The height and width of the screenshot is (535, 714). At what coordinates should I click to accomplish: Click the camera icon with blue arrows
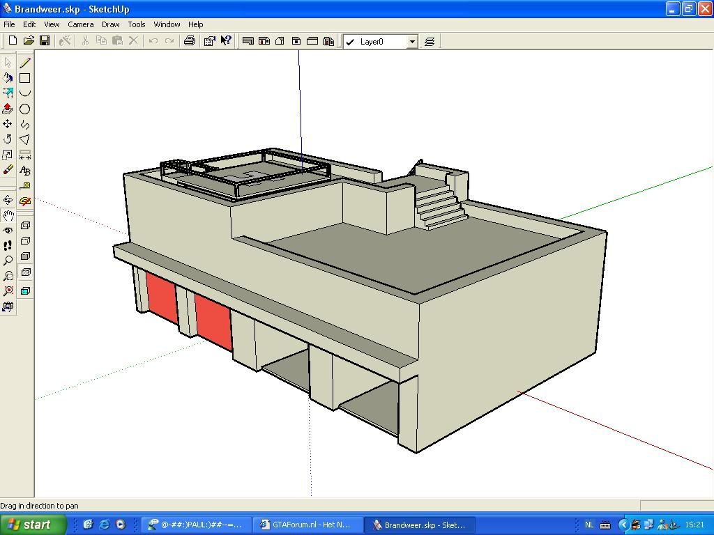pyautogui.click(x=8, y=307)
